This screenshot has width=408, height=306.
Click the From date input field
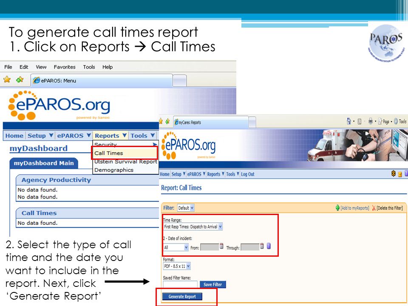(x=210, y=247)
